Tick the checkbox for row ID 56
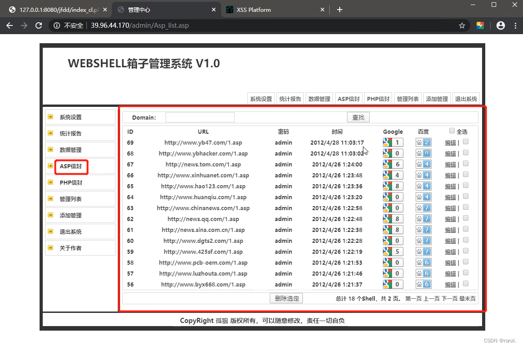Screen dimensions: 523x347 (x=466, y=284)
